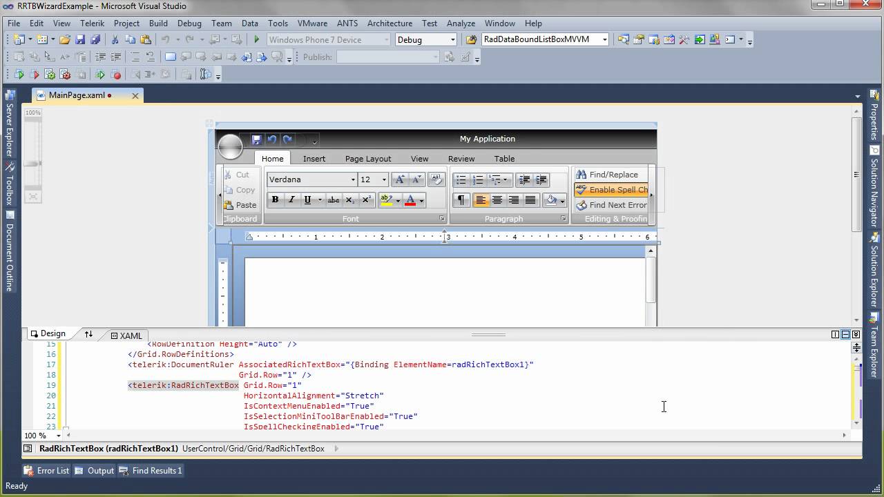Open the Find Results 1 panel tab

[x=151, y=471]
